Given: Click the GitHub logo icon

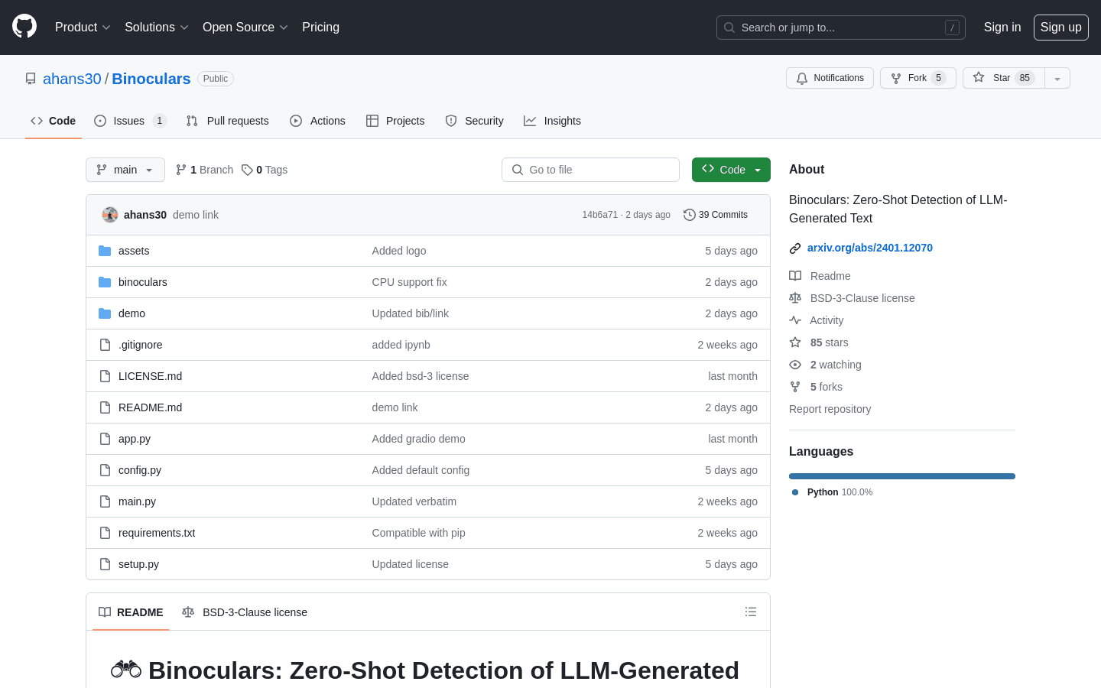Looking at the screenshot, I should 24,27.
